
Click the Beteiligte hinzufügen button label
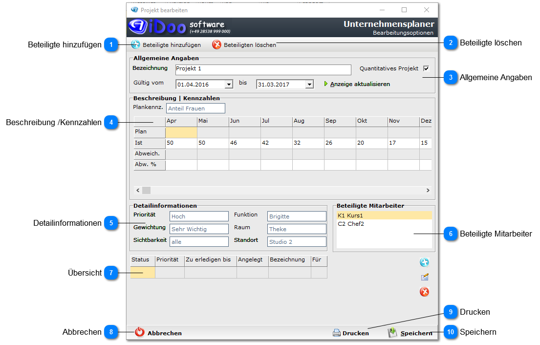(172, 45)
